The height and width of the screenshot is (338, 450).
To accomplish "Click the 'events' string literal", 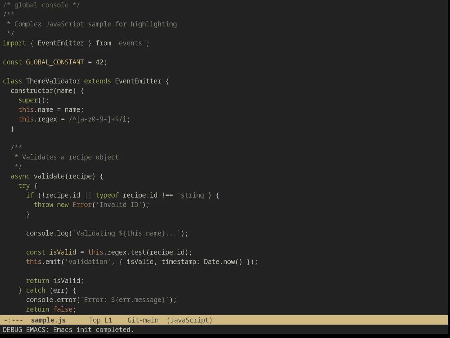I will (x=130, y=43).
